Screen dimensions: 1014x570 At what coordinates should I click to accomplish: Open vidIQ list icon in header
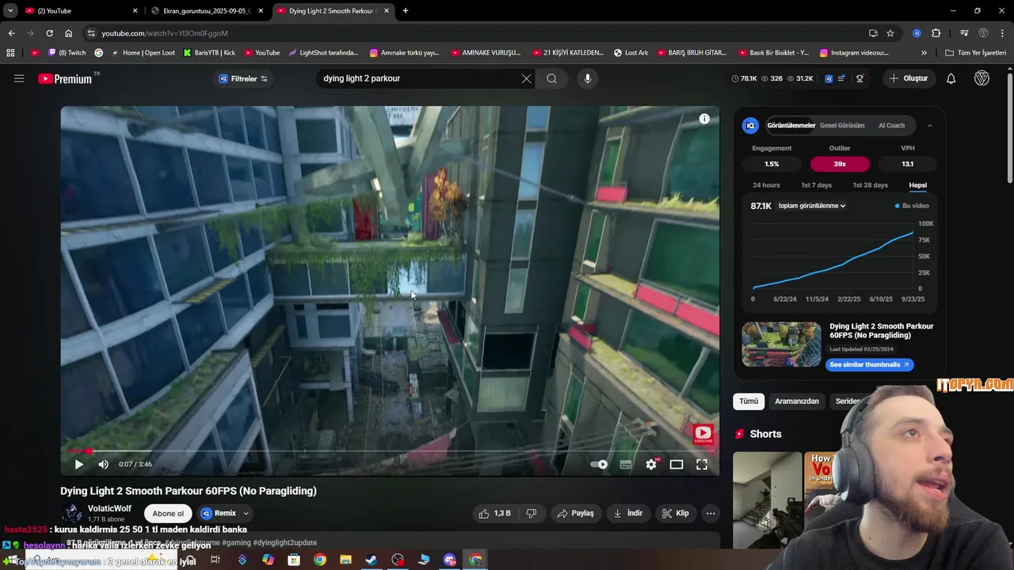pyautogui.click(x=841, y=78)
